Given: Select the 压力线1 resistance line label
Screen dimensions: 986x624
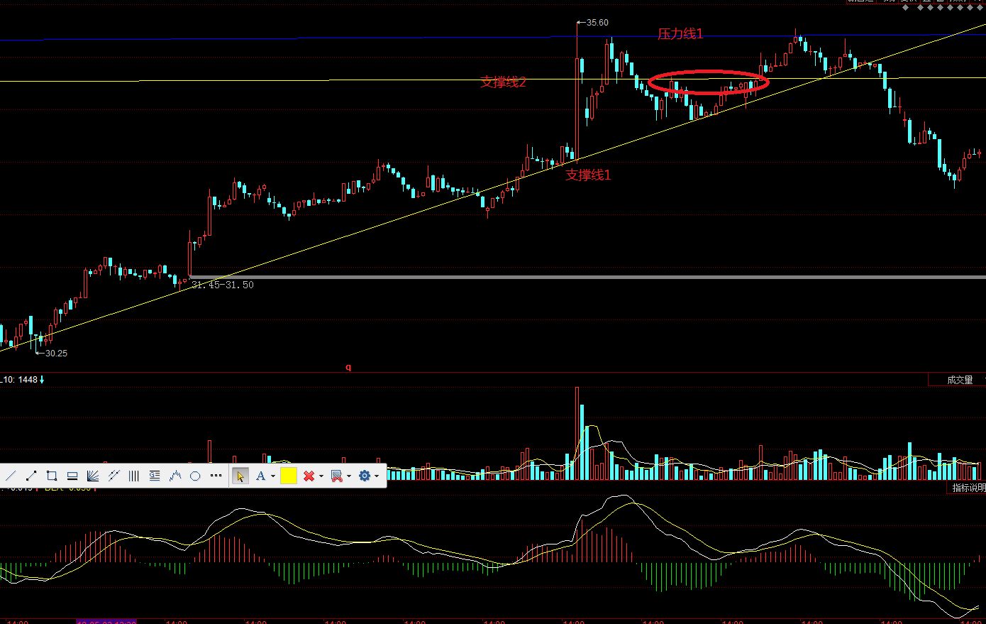Looking at the screenshot, I should [680, 33].
